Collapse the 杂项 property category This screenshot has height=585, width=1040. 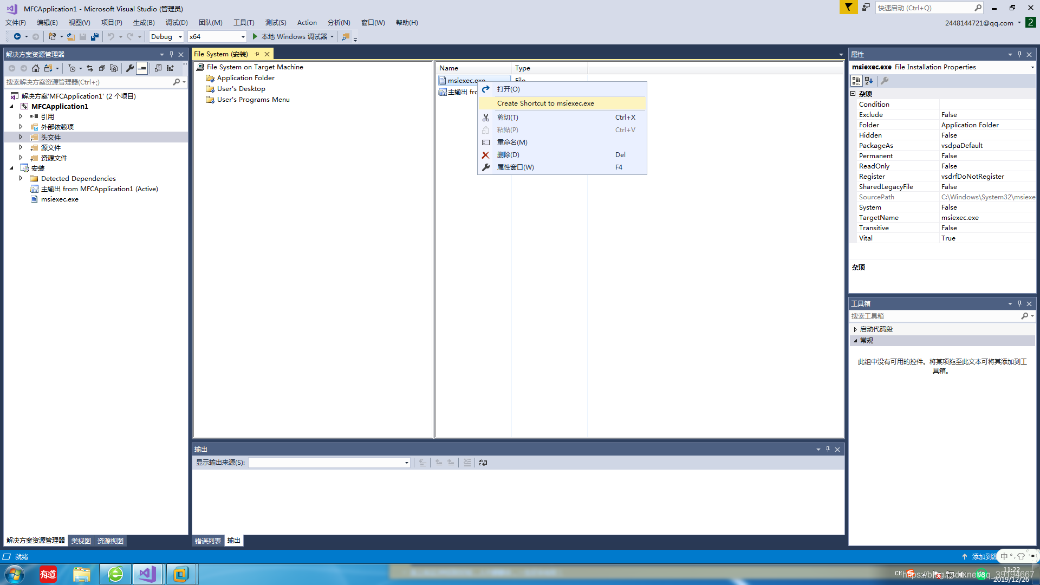(853, 94)
